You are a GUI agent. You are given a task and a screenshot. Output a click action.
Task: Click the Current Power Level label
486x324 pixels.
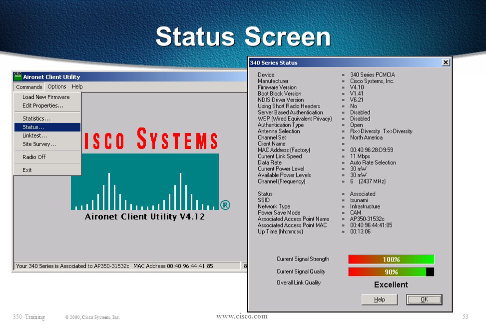tap(281, 169)
